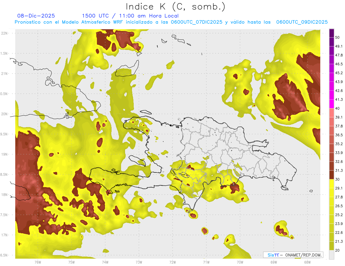
Task: Click the "23.9" color scale label
Action: pyautogui.click(x=339, y=224)
